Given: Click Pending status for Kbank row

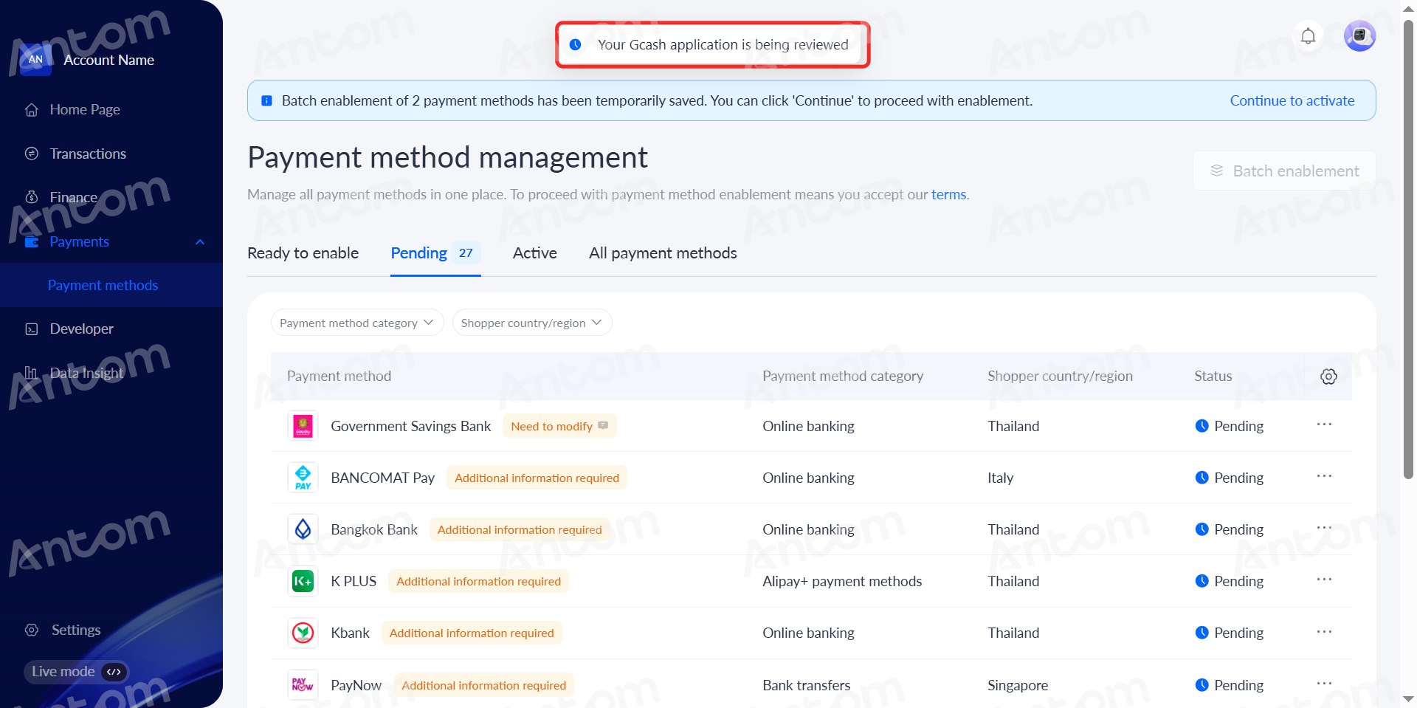Looking at the screenshot, I should pyautogui.click(x=1229, y=633).
